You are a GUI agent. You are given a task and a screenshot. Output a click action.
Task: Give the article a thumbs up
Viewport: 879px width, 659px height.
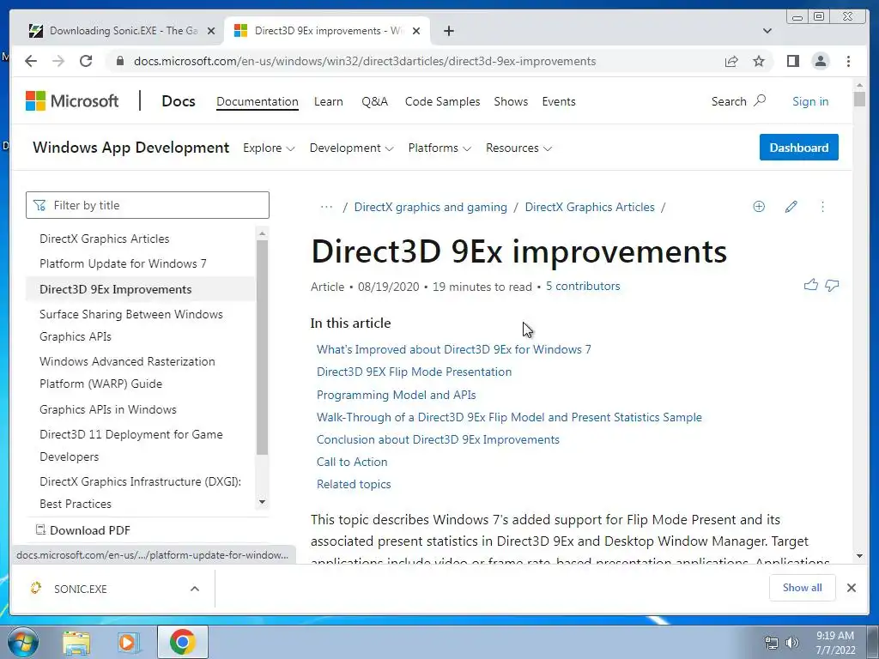810,285
